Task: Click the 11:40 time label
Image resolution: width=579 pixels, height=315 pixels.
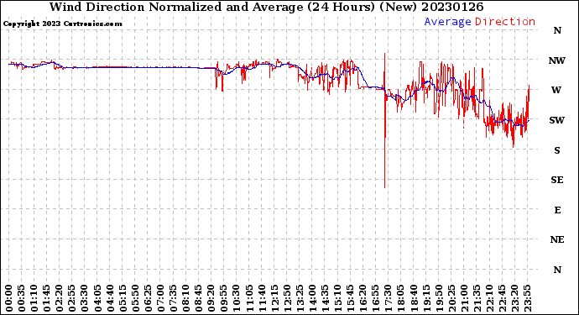Action: 262,298
